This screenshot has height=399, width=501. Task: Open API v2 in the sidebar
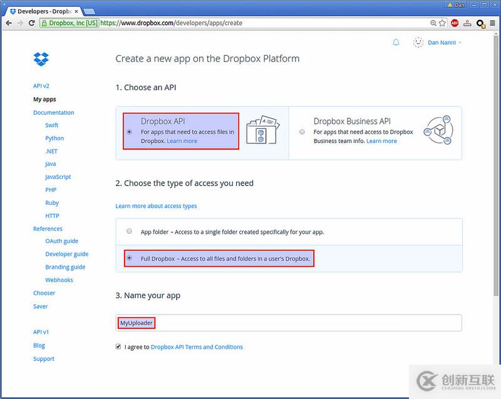tap(41, 86)
